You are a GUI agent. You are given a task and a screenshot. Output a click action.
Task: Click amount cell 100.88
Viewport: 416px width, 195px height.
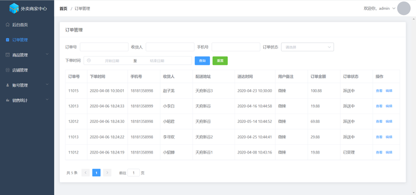(316, 91)
